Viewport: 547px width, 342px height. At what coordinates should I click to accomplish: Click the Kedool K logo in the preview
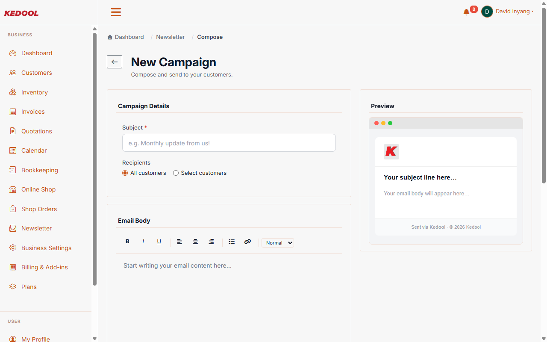pyautogui.click(x=391, y=152)
